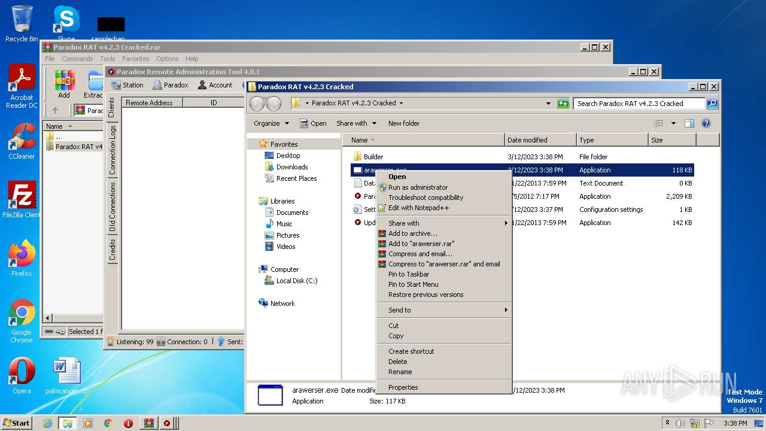
Task: Refresh the Paradox RAT v4.2.3 Cracked folder
Action: [x=563, y=103]
